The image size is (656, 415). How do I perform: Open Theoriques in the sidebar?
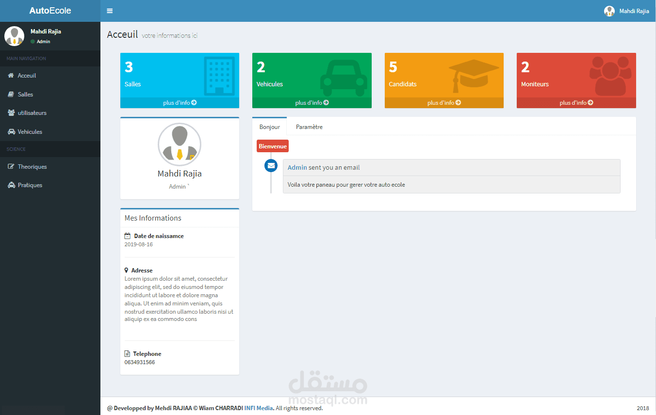50,167
